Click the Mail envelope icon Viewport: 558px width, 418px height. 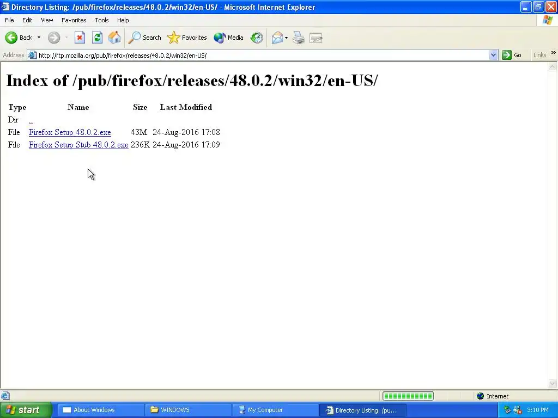click(277, 38)
